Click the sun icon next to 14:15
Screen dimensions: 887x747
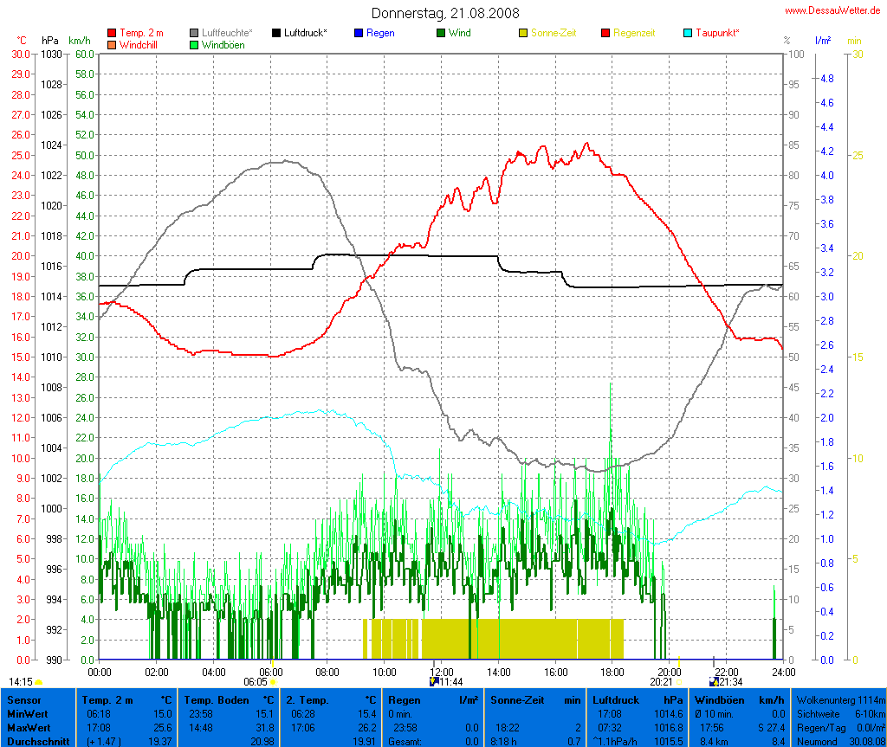[x=39, y=682]
